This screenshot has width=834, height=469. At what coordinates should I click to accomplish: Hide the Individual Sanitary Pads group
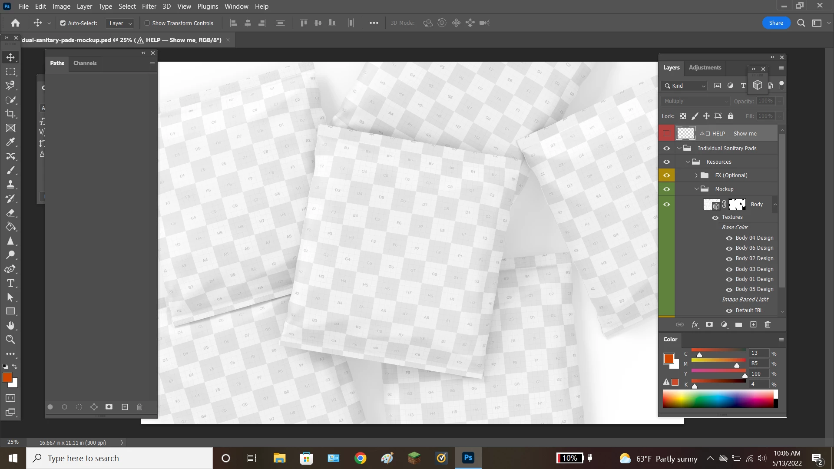[666, 149]
